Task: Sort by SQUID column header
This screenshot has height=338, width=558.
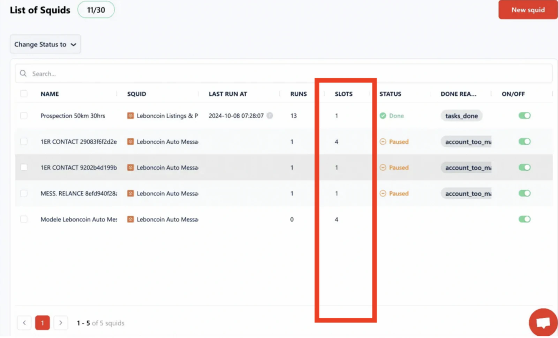Action: click(137, 94)
